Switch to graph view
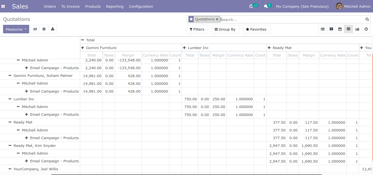The width and height of the screenshot is (373, 175). point(357,29)
